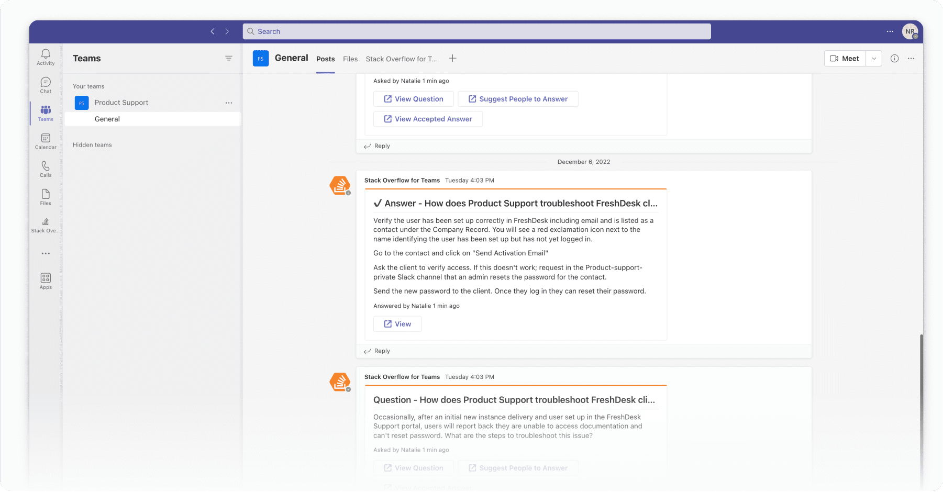Image resolution: width=943 pixels, height=492 pixels.
Task: Select the General channel
Action: click(x=152, y=119)
